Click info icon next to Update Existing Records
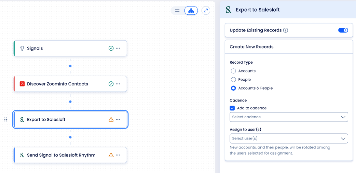Screen dimensions: 356x173 (286, 30)
